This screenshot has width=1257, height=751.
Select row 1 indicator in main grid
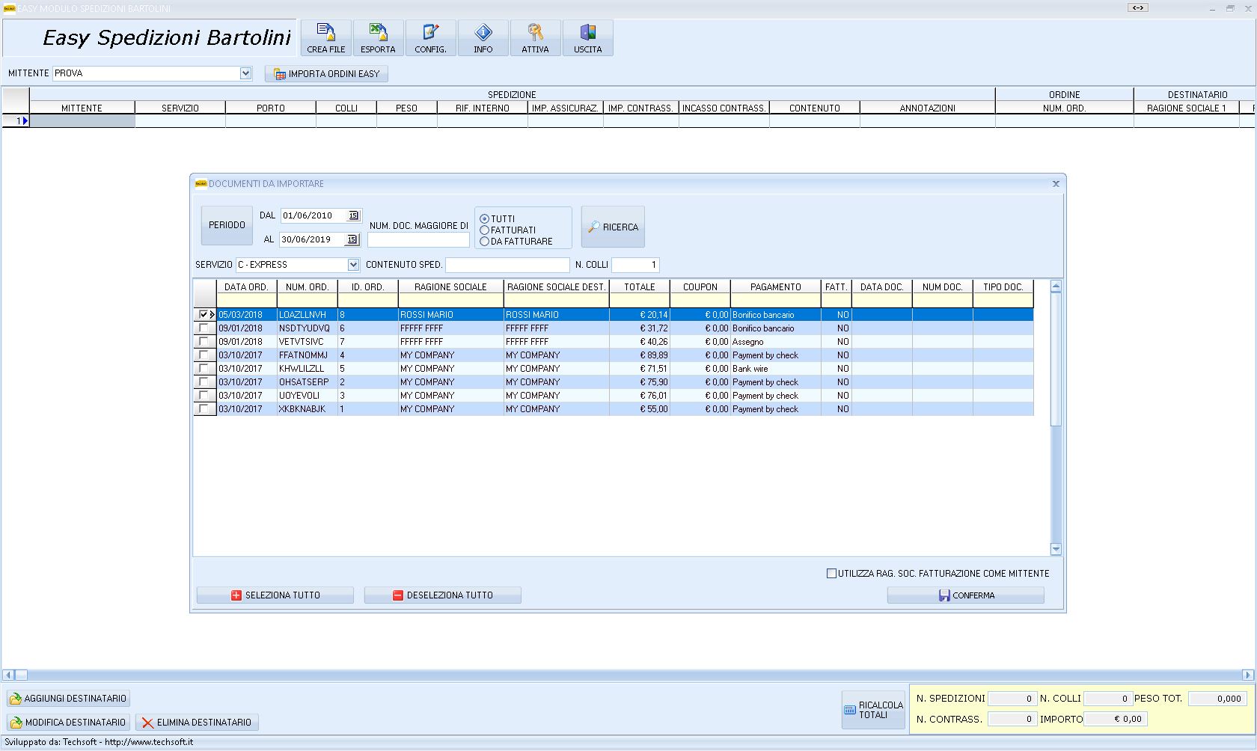pos(16,120)
